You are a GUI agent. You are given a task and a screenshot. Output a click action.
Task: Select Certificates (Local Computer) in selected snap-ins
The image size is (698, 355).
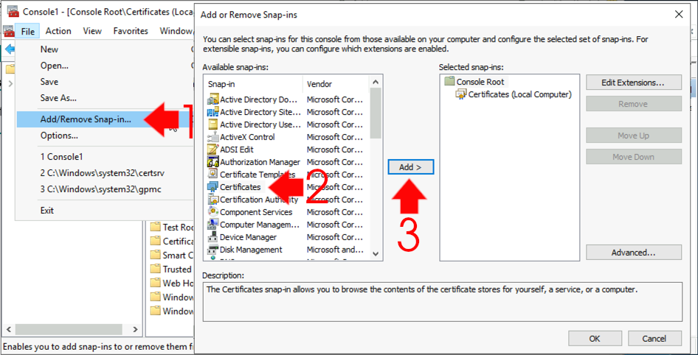520,94
